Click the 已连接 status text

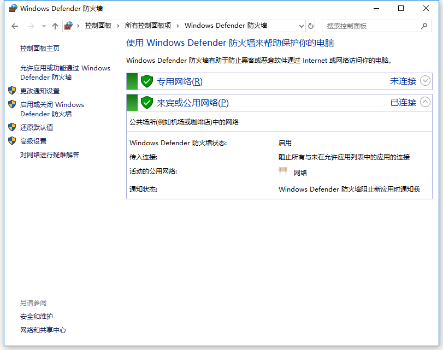pos(403,102)
